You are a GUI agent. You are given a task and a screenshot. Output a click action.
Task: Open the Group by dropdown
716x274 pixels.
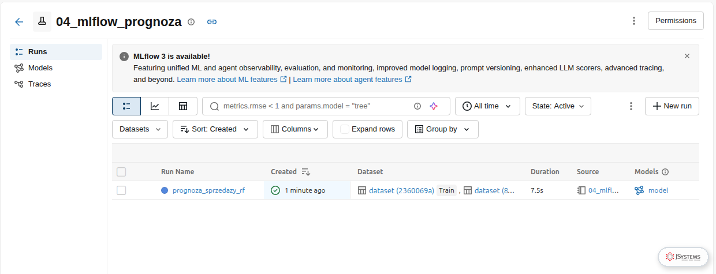[442, 129]
